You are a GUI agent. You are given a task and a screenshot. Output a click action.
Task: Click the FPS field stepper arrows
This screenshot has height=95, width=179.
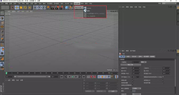point(139,68)
